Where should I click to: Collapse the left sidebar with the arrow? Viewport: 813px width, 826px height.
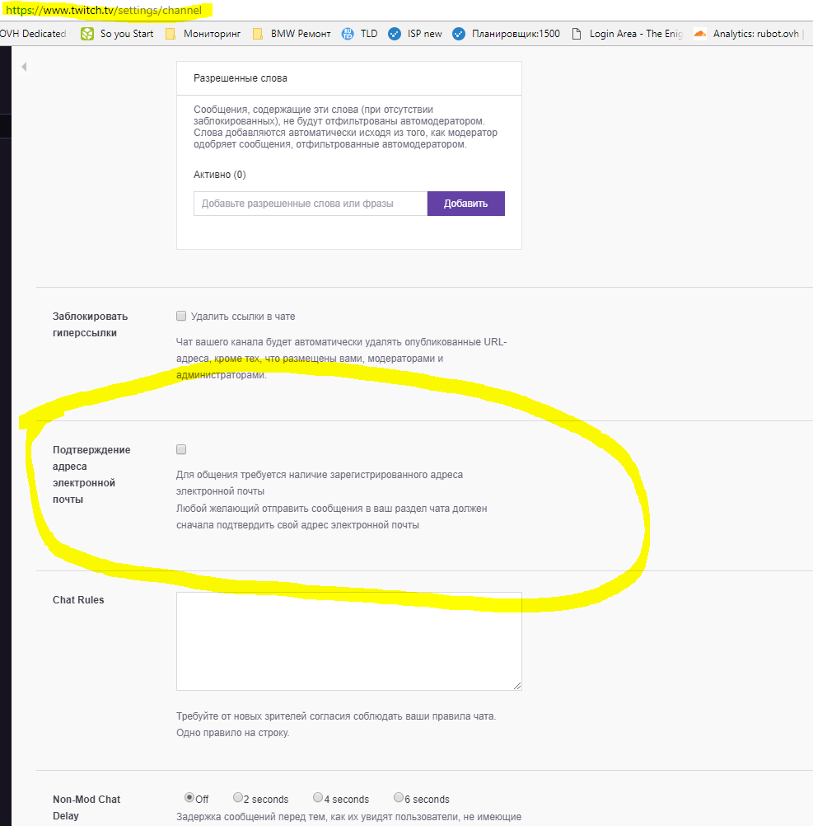(24, 67)
